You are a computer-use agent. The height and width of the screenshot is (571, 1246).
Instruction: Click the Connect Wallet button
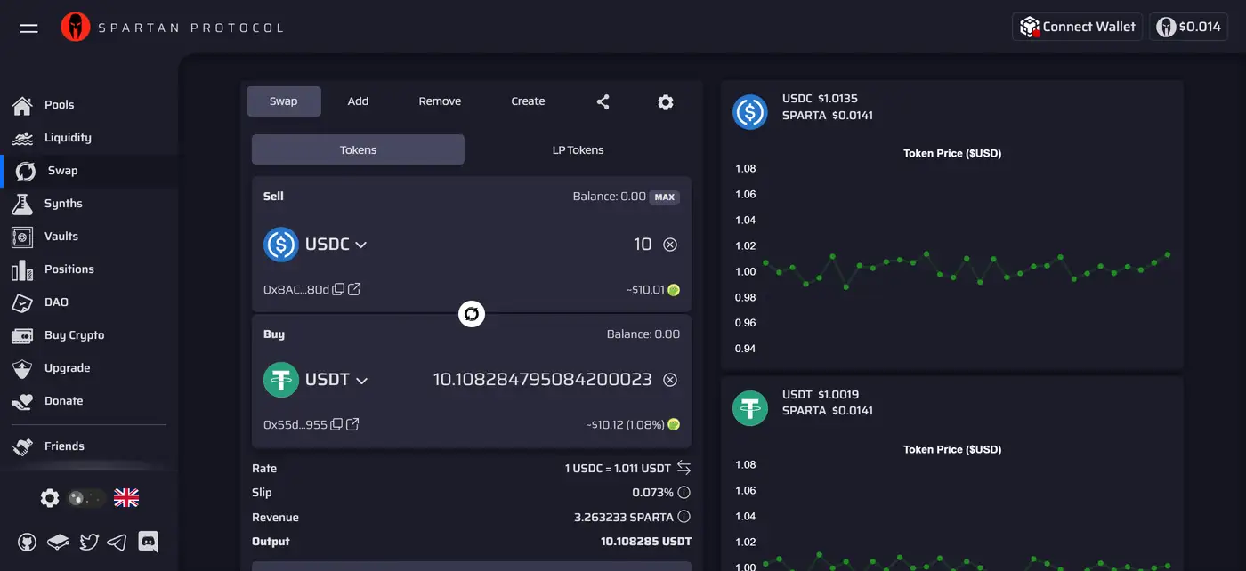(x=1077, y=27)
